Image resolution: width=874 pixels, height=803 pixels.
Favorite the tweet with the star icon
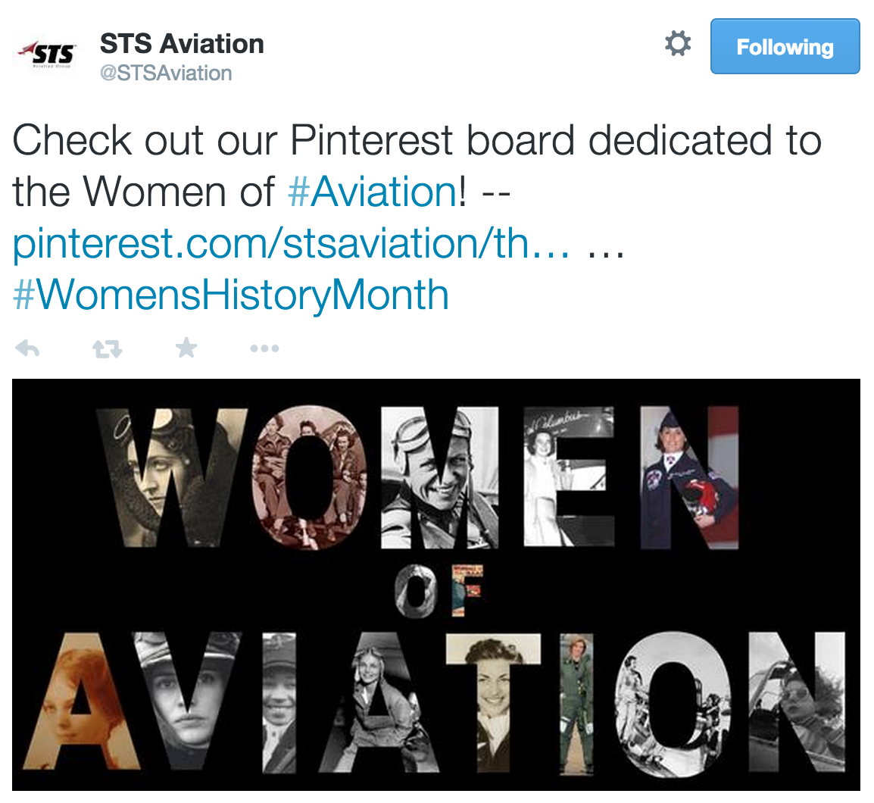pyautogui.click(x=186, y=348)
